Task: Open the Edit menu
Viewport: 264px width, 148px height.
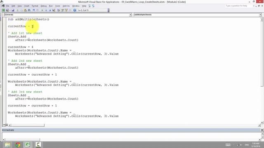Action: [x=13, y=6]
